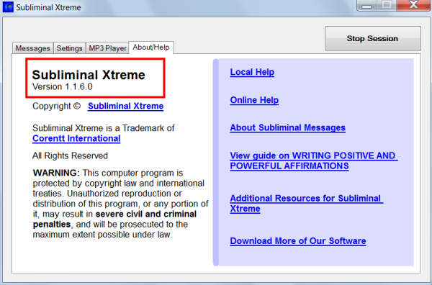Image resolution: width=432 pixels, height=285 pixels.
Task: Switch to the Messages tab
Action: click(x=32, y=48)
